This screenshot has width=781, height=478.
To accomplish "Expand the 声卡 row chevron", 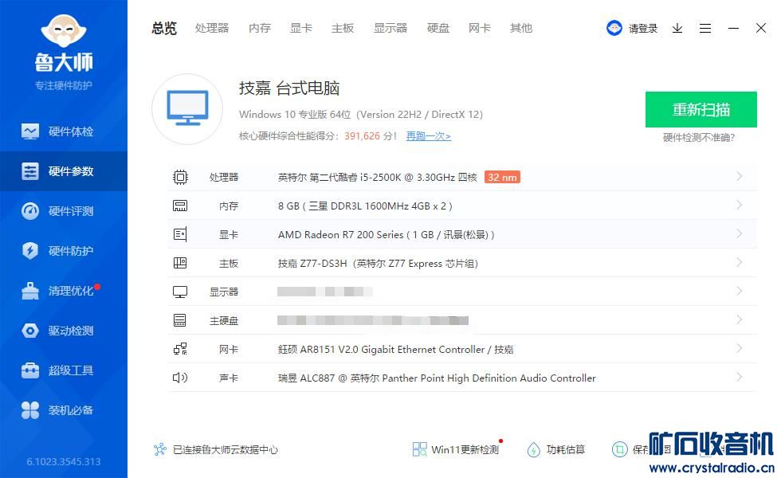I will (740, 377).
